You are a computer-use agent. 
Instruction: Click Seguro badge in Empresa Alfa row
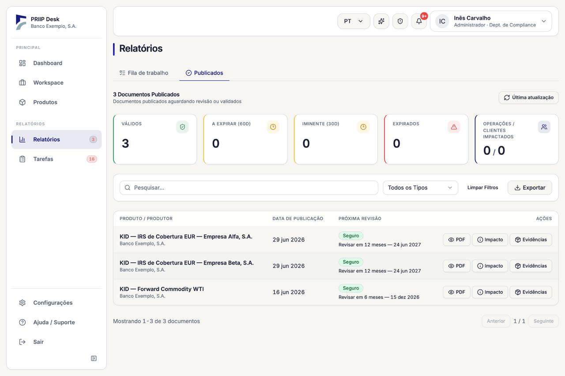351,236
